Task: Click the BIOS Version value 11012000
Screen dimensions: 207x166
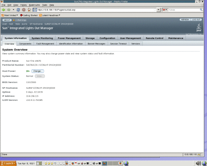Action: (31, 82)
